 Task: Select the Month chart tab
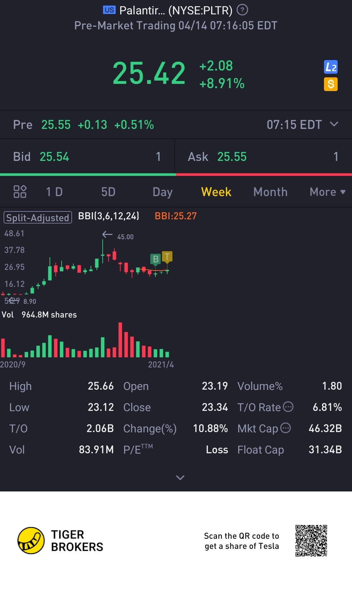271,192
